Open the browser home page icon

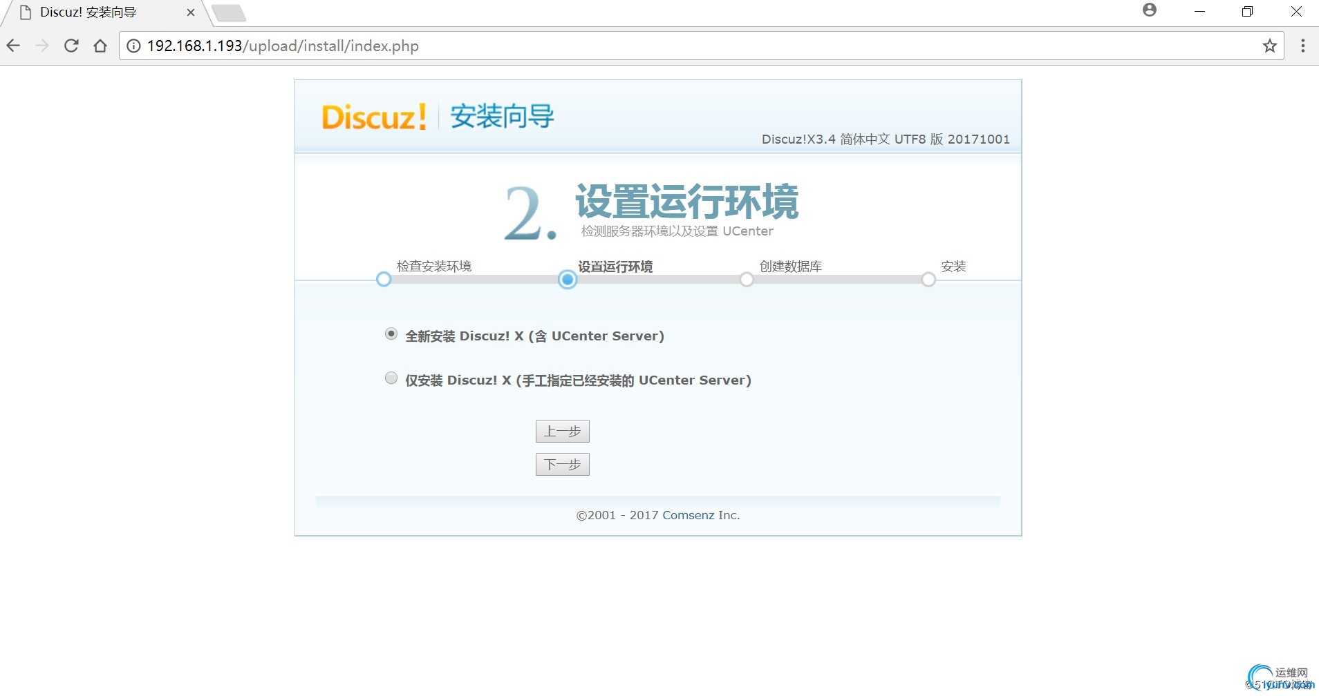click(100, 46)
